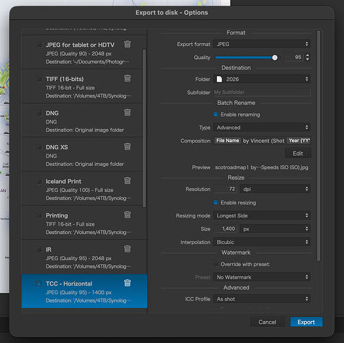This screenshot has height=343, width=344.
Task: Toggle the DNG XS checkbox
Action: point(39,147)
